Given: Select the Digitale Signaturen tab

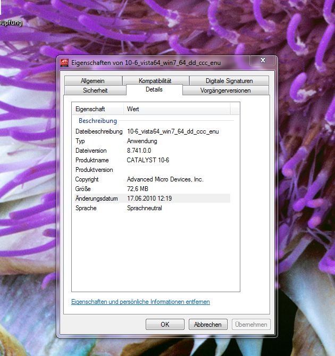Looking at the screenshot, I should click(x=229, y=80).
